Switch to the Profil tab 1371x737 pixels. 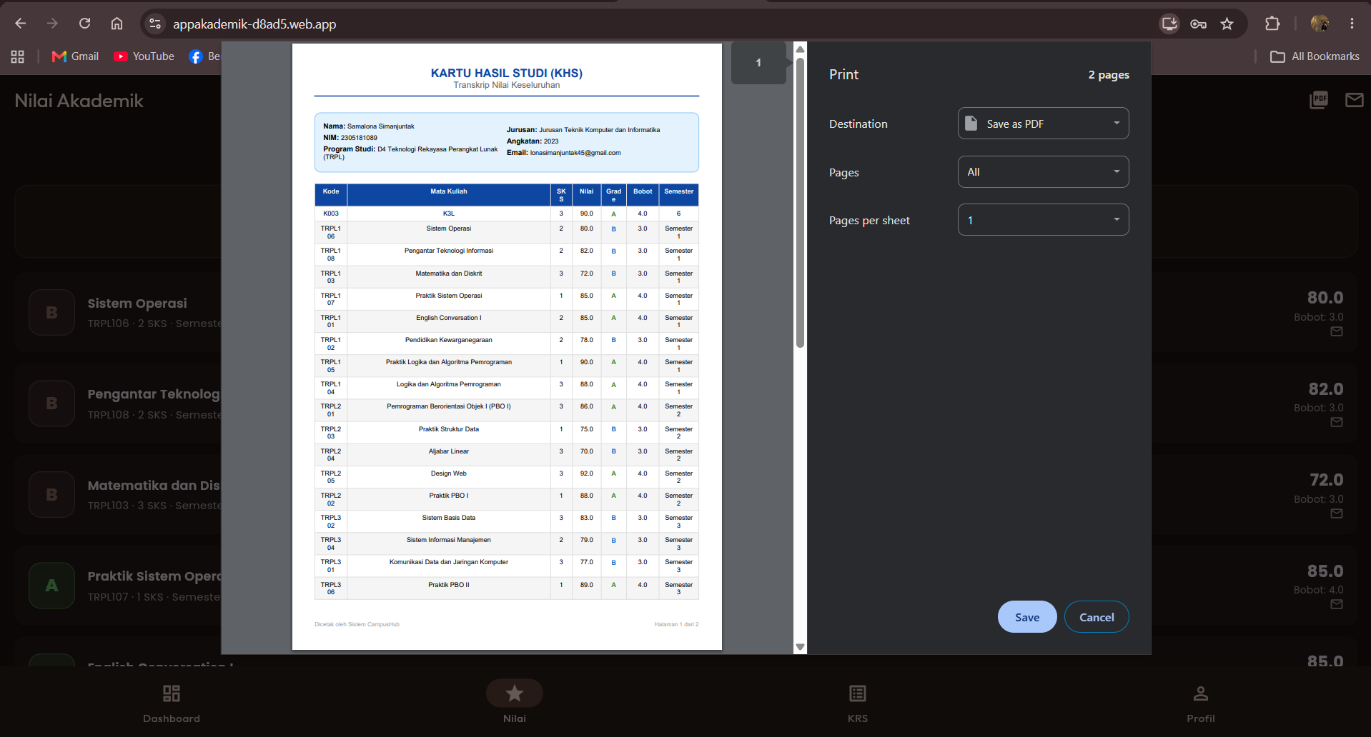tap(1201, 703)
